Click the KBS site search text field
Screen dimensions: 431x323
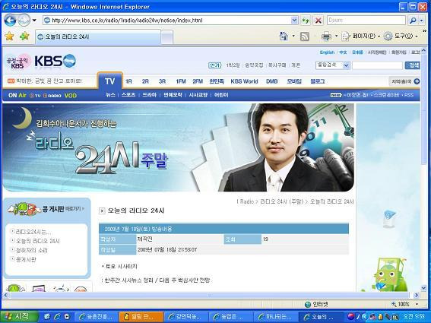377,65
